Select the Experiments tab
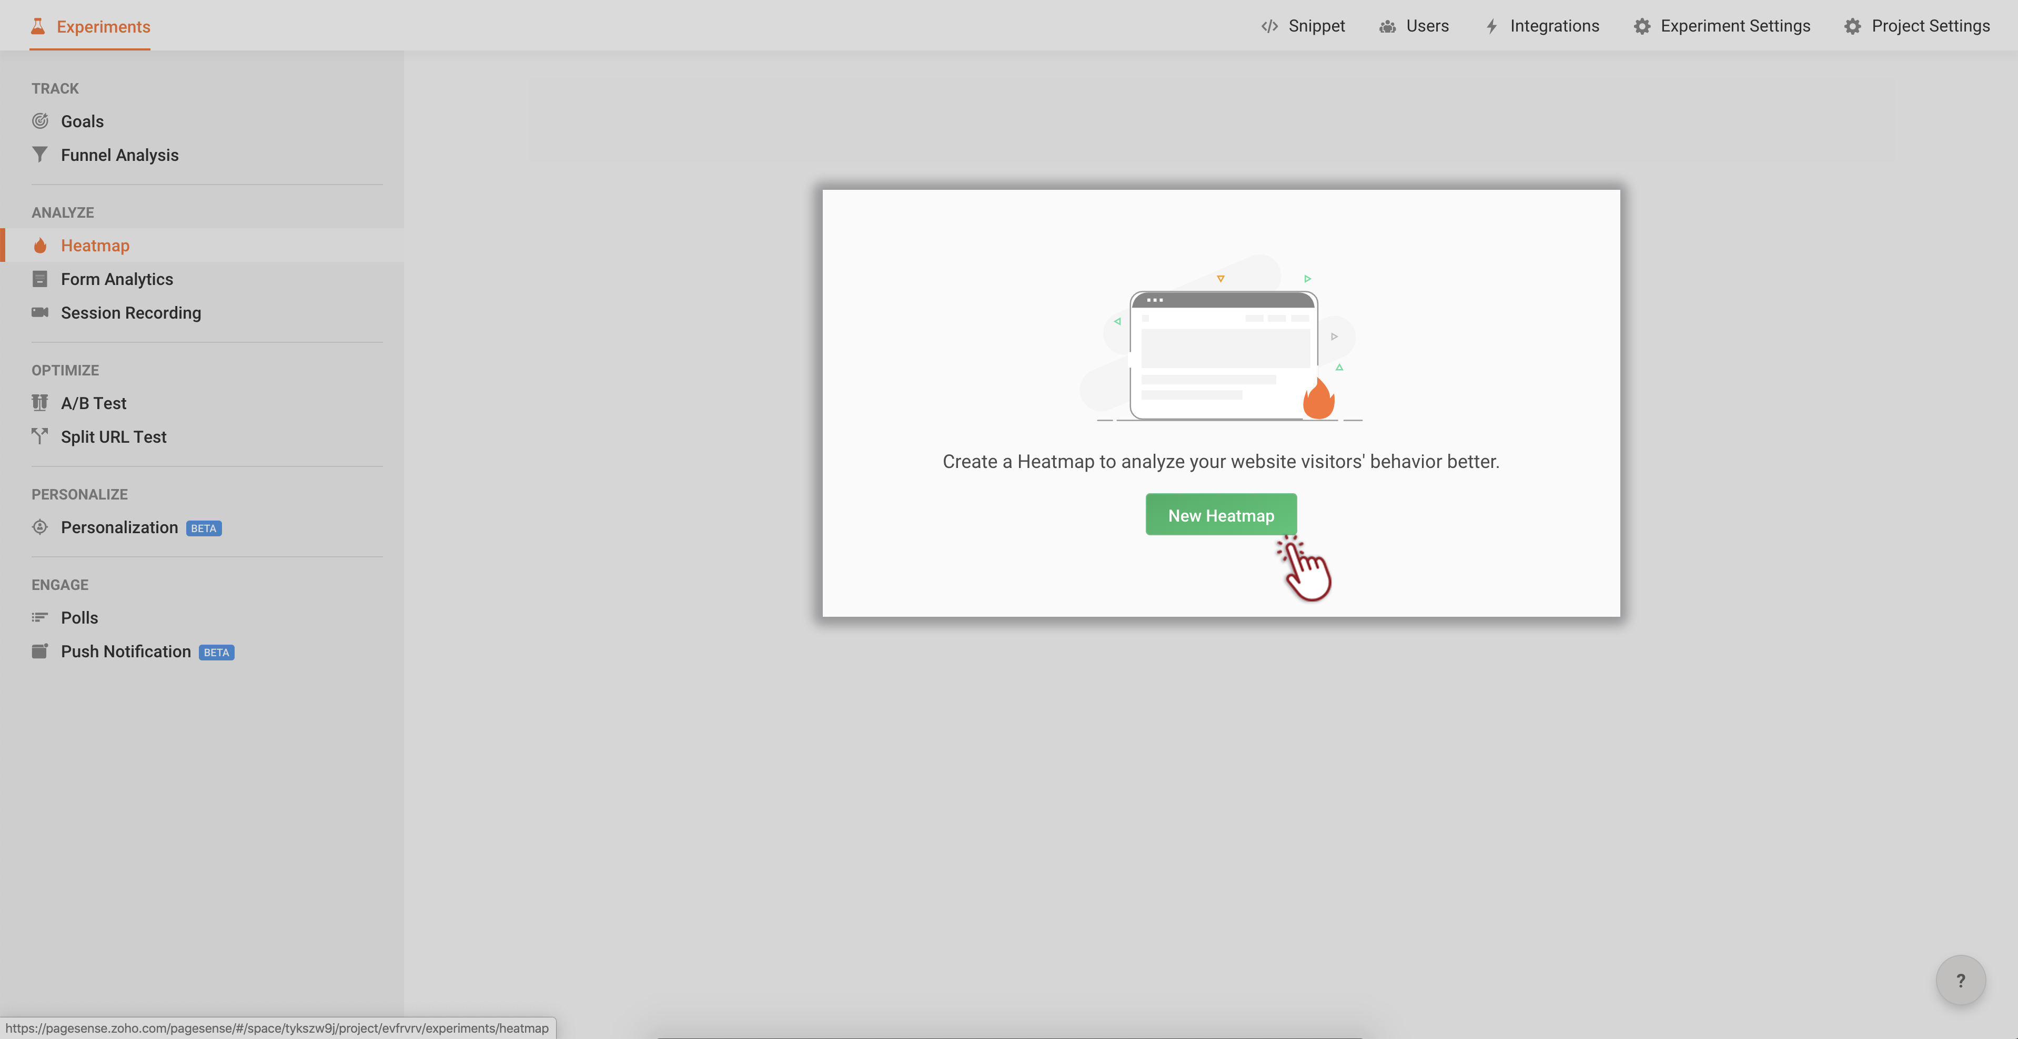 [x=91, y=27]
